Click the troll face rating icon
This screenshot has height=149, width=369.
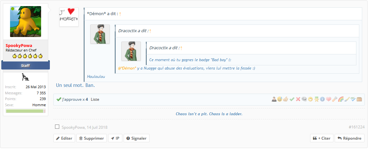304,99
